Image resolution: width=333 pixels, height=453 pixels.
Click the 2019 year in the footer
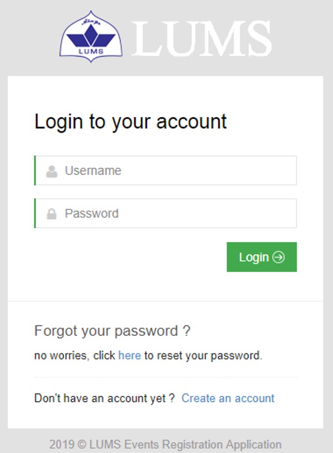(x=62, y=445)
